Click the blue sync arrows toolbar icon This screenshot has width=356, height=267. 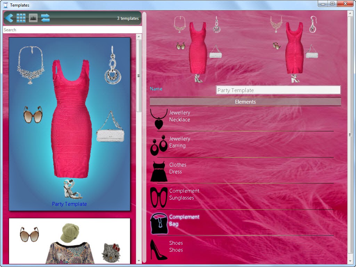(45, 18)
